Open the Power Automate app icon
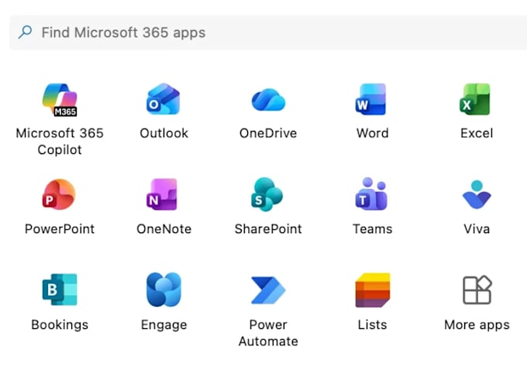Viewport: 527px width, 367px height. (x=268, y=290)
